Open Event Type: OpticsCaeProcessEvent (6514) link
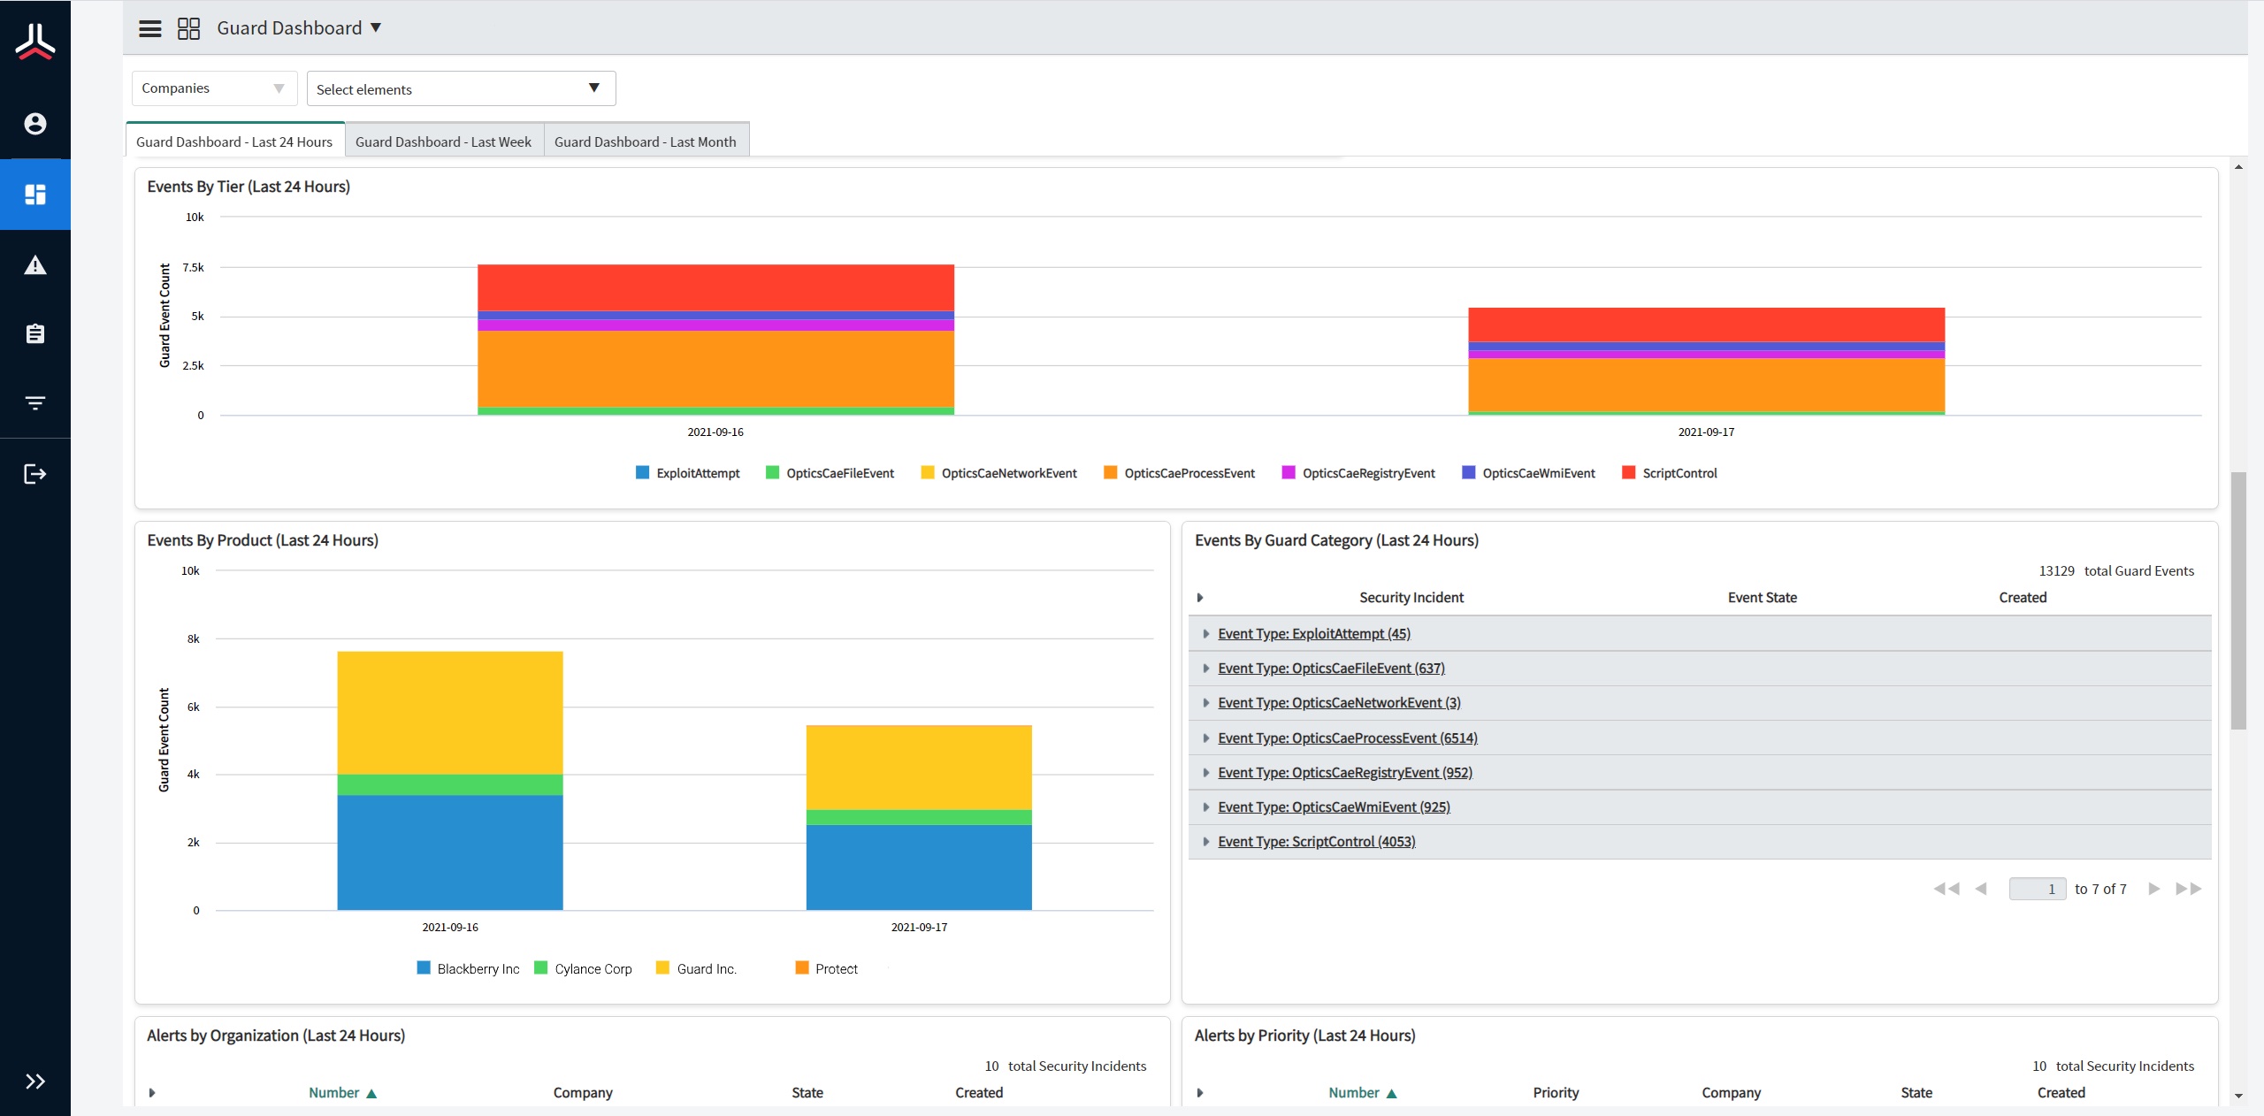 pos(1347,738)
